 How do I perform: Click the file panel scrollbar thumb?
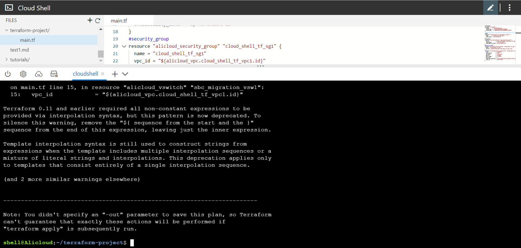[x=101, y=54]
